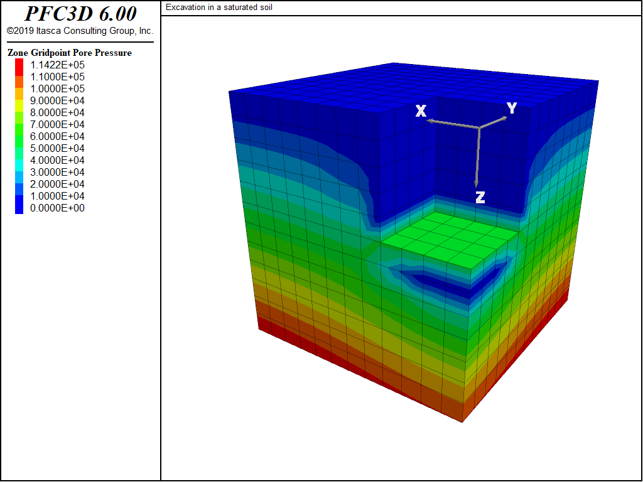Click the 'Excavation in a saturated soil' plot title
Viewport: 643px width, 482px height.
pyautogui.click(x=219, y=8)
